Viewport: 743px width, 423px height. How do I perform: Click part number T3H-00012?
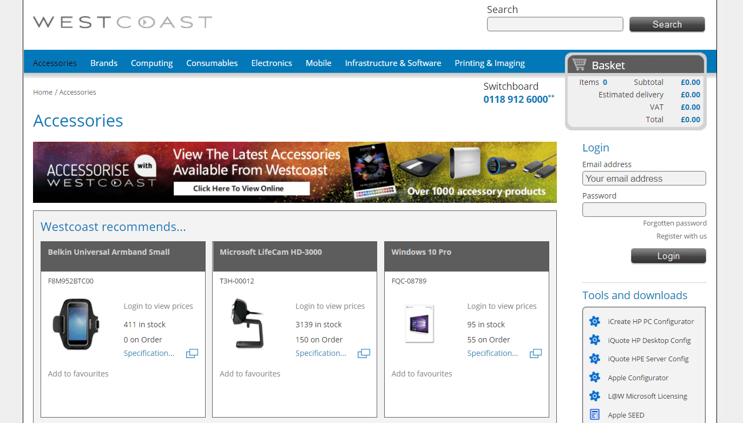[236, 281]
